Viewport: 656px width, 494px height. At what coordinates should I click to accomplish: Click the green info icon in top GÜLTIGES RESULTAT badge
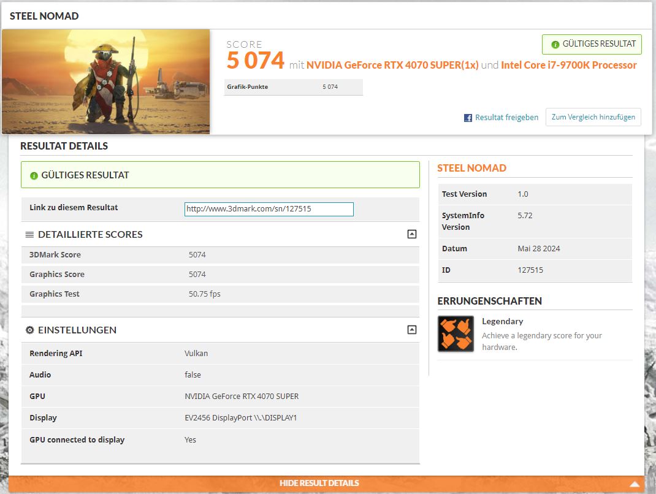555,44
